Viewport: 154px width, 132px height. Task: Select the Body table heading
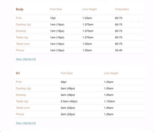19,9
